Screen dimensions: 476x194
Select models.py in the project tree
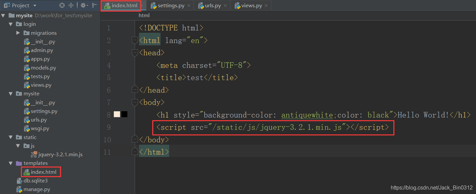tap(43, 68)
